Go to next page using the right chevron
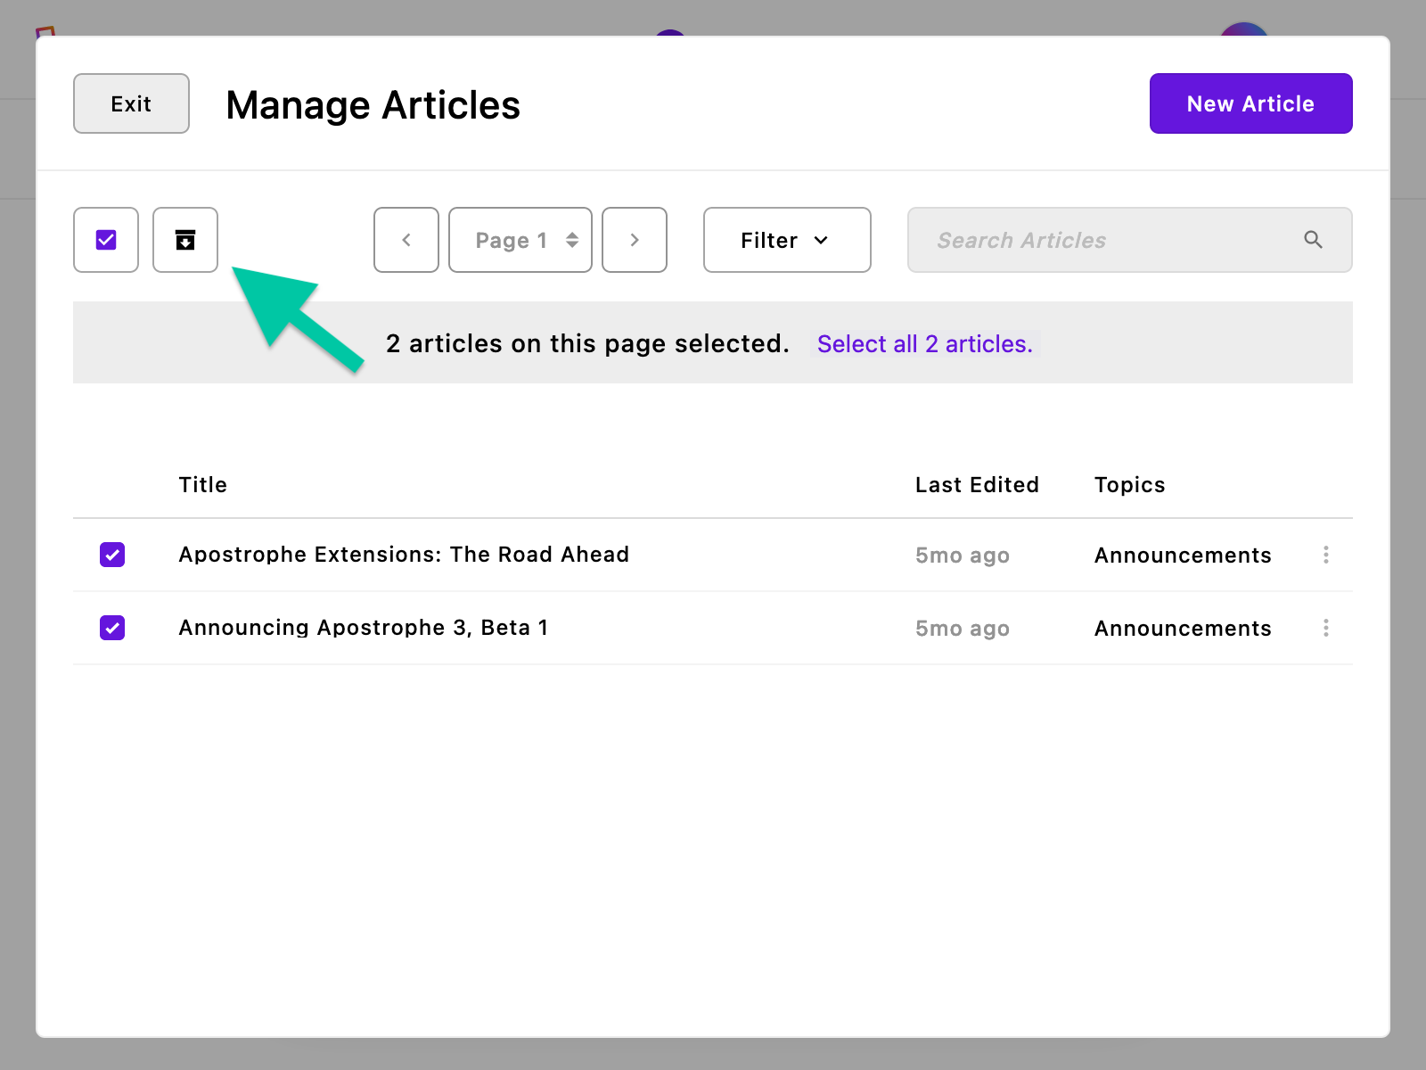Viewport: 1426px width, 1070px height. click(x=635, y=240)
